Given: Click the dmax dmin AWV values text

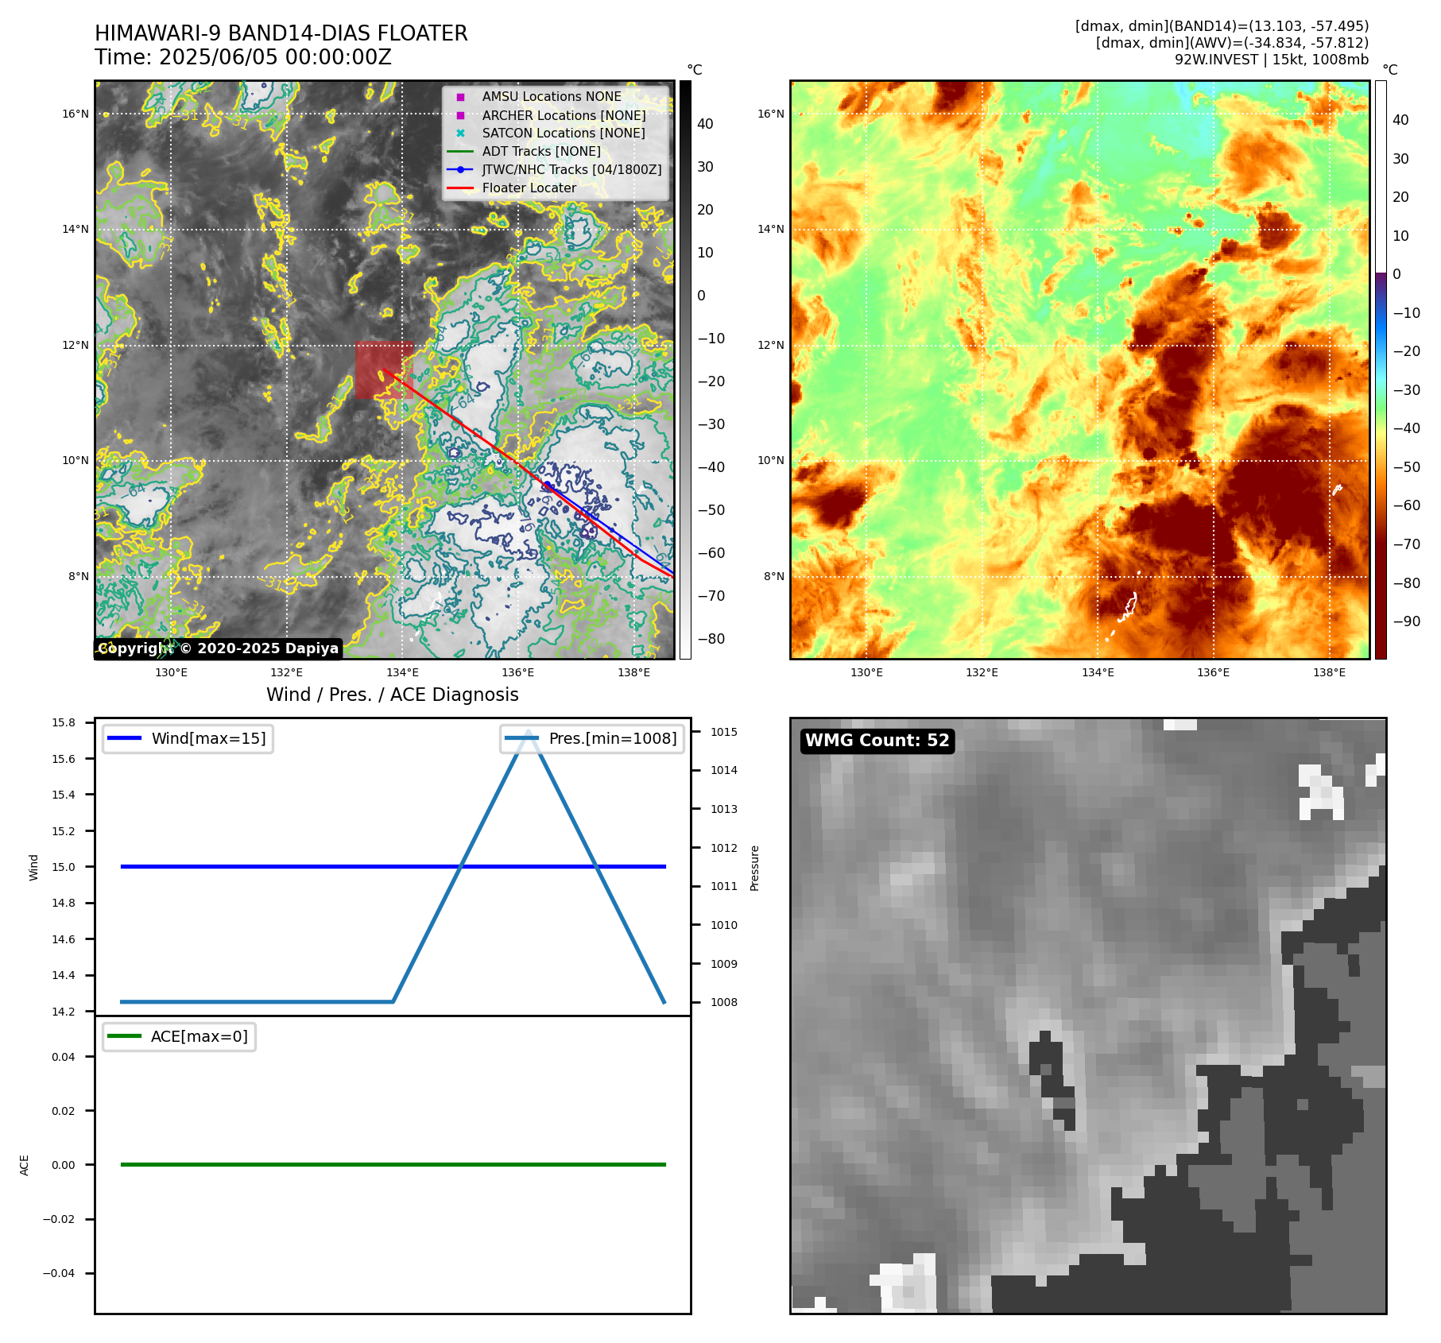Looking at the screenshot, I should [x=1232, y=43].
